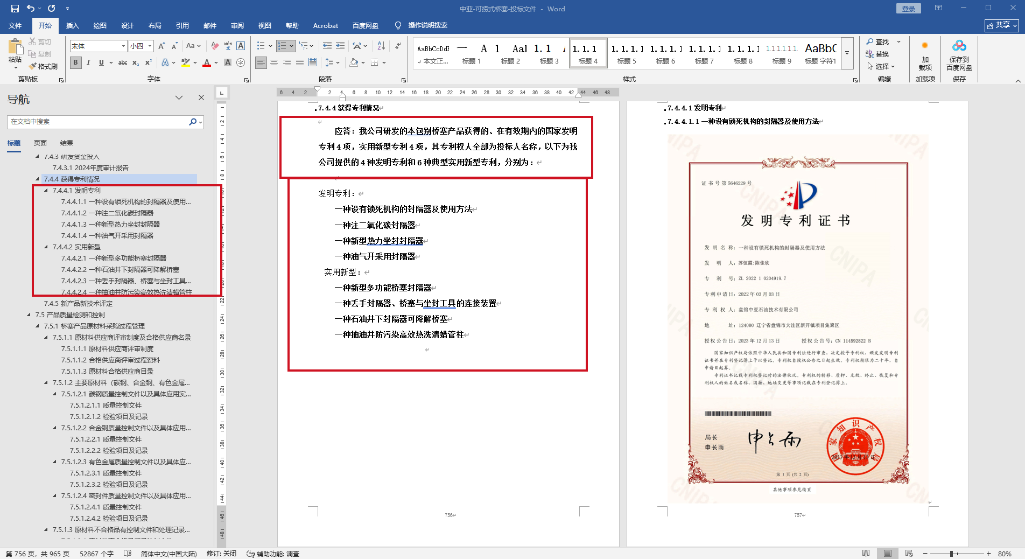Insert an enclosed character (带圈字符)
Screen dimensions: 1025x559
click(241, 62)
